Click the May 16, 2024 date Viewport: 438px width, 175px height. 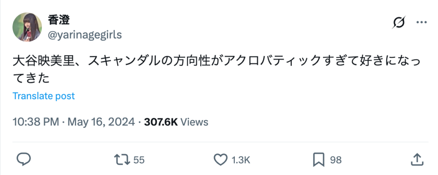pyautogui.click(x=101, y=122)
